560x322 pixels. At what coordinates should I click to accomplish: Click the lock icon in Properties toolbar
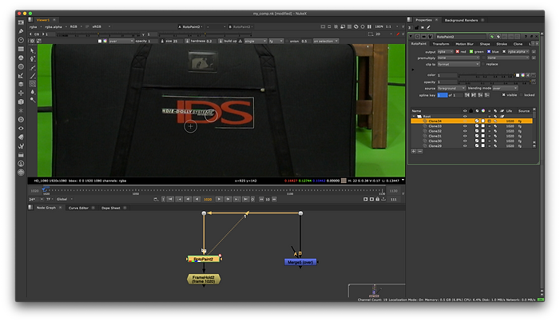pyautogui.click(x=416, y=27)
